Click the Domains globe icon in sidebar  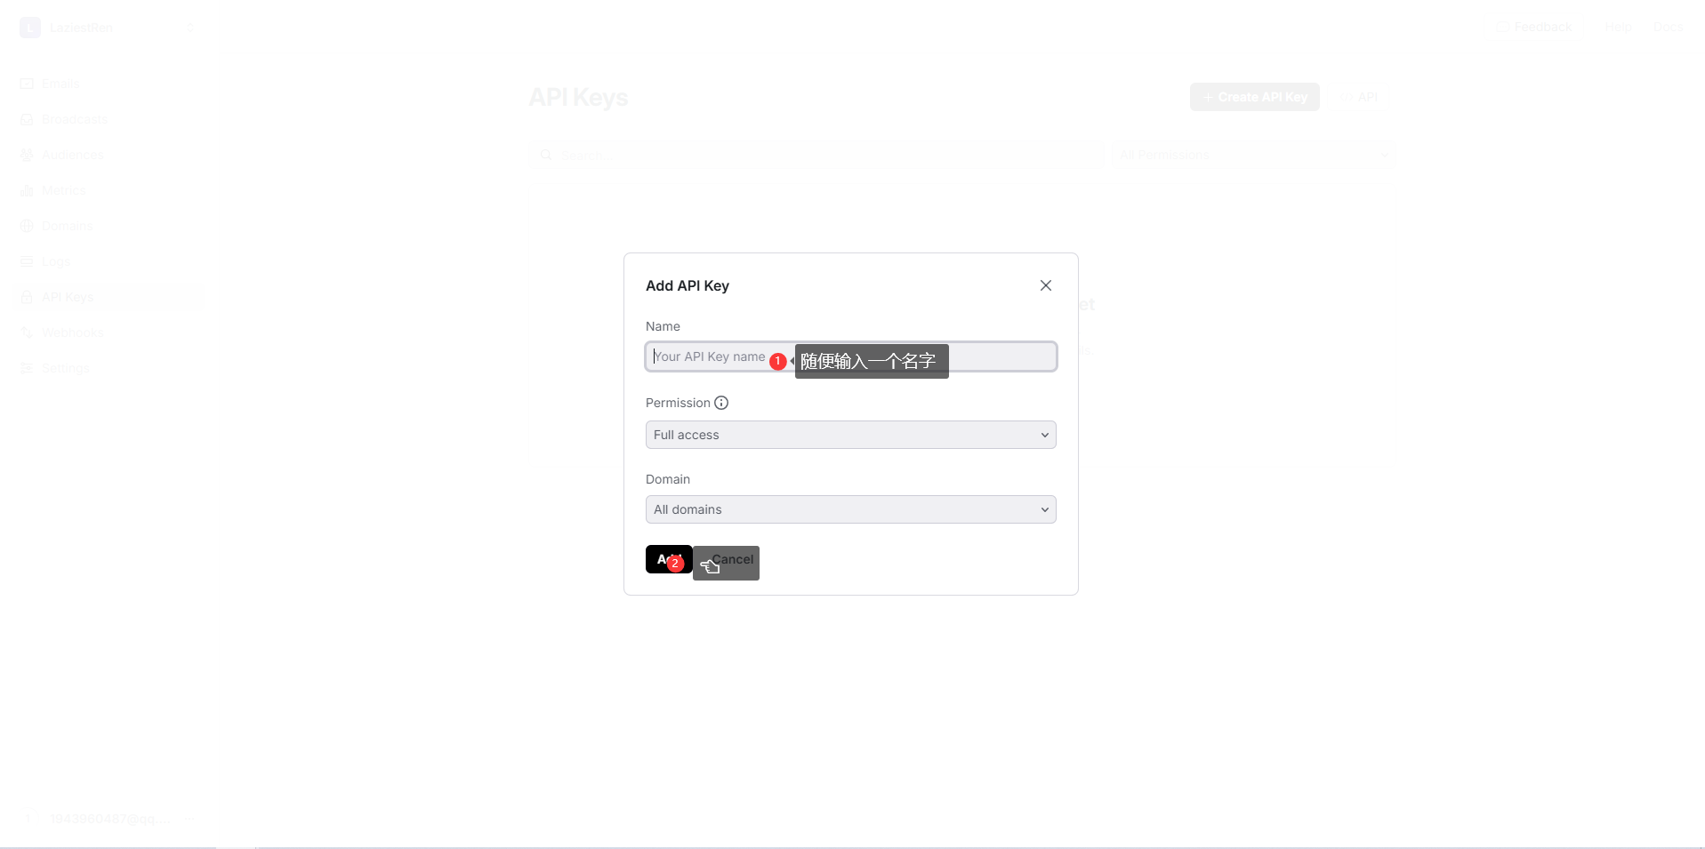[x=27, y=226]
